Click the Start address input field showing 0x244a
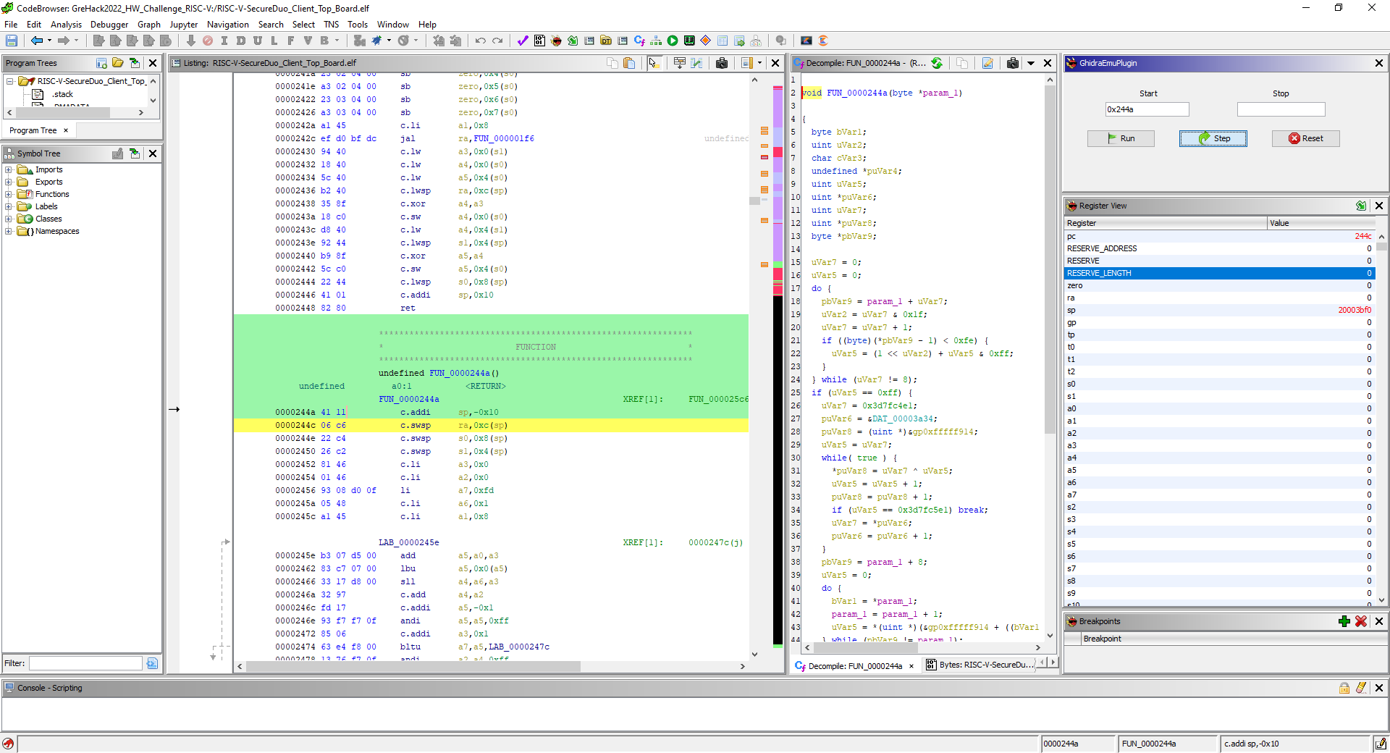The width and height of the screenshot is (1390, 753). (x=1146, y=109)
